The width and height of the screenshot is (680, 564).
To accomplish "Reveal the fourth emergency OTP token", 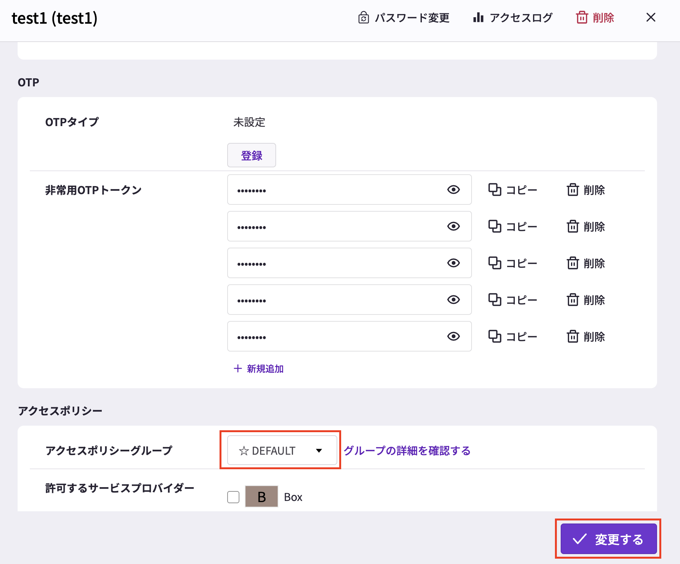I will (x=454, y=300).
